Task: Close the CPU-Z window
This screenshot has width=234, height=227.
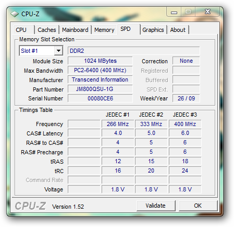Action: [x=207, y=12]
